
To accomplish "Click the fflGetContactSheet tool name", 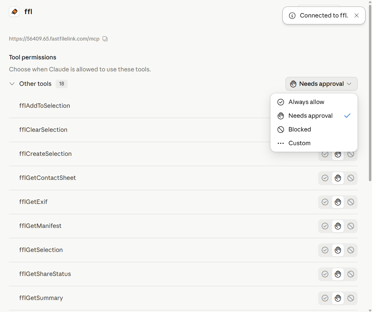I will [47, 178].
